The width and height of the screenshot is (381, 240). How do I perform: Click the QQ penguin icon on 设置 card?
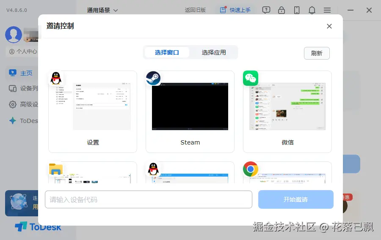tap(56, 78)
